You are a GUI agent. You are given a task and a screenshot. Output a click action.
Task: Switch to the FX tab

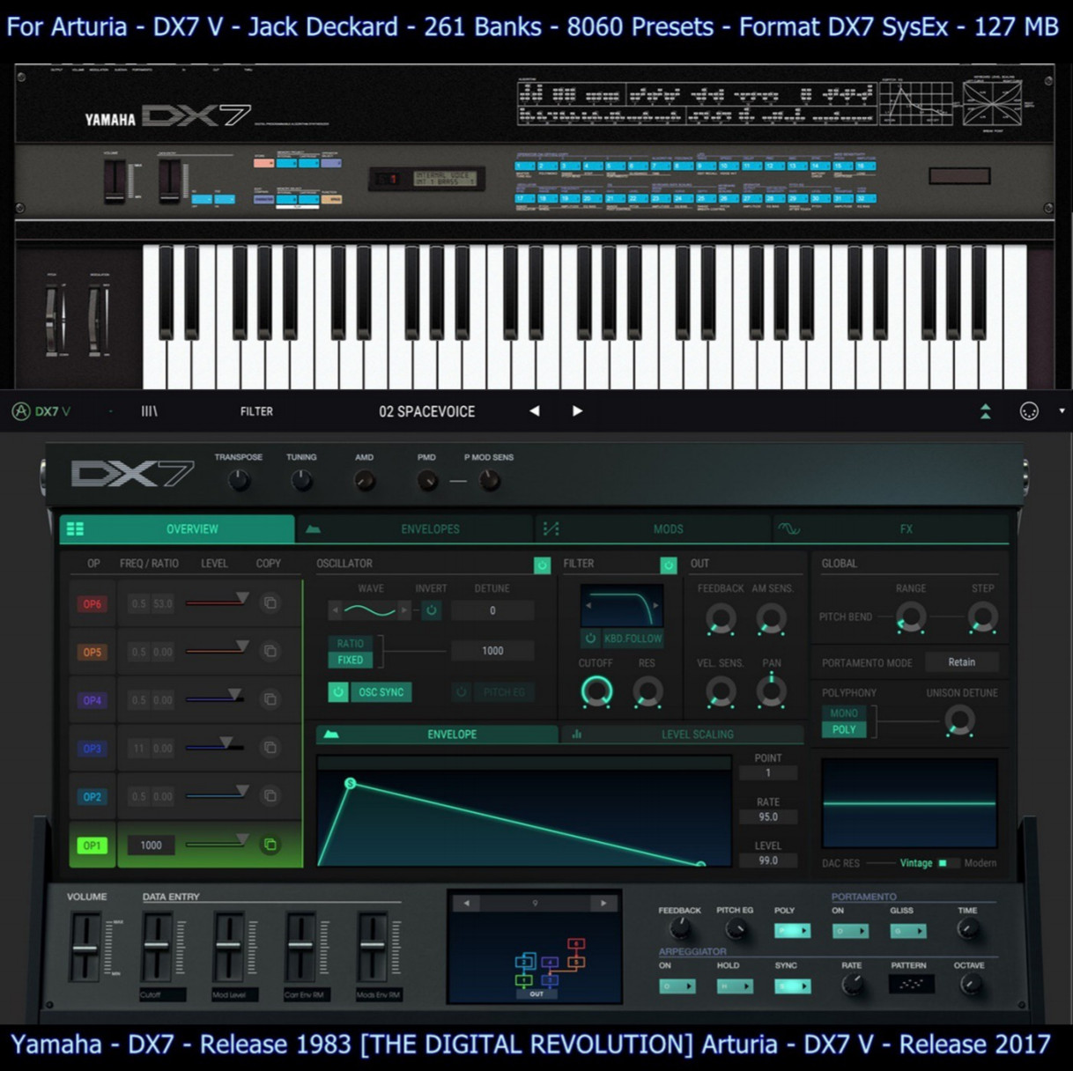(892, 528)
